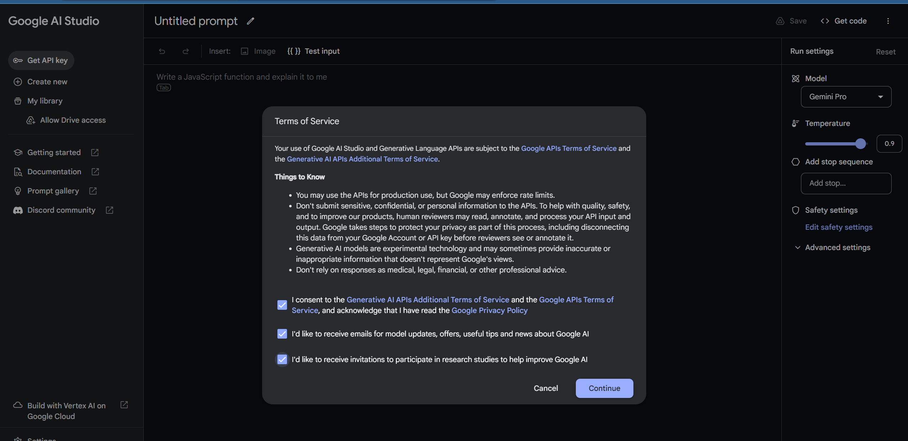
Task: Open the Discord community link
Action: [62, 210]
